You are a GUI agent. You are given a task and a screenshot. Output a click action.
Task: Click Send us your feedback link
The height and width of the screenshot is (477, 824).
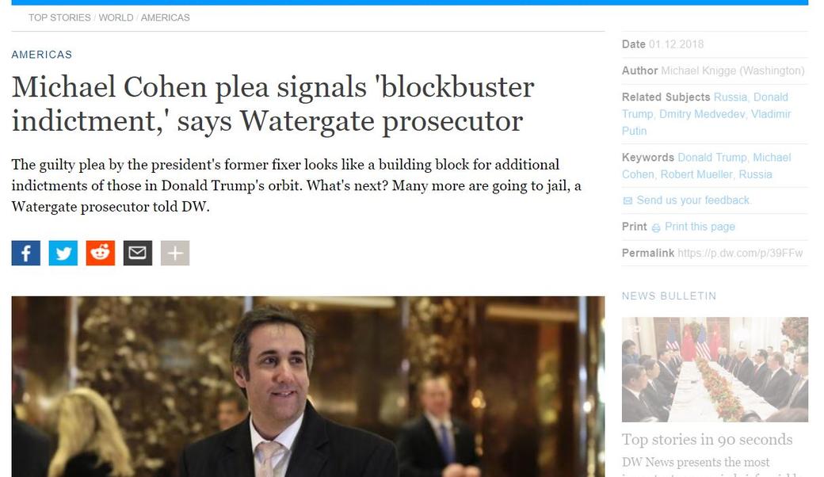(x=694, y=200)
